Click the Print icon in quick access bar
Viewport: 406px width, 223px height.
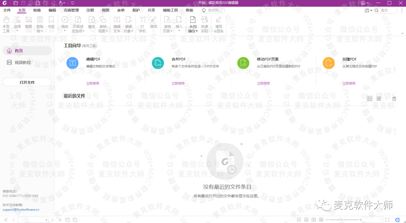click(31, 3)
